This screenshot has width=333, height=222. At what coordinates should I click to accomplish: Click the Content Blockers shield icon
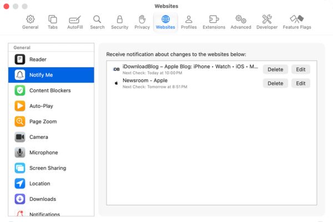pos(20,90)
